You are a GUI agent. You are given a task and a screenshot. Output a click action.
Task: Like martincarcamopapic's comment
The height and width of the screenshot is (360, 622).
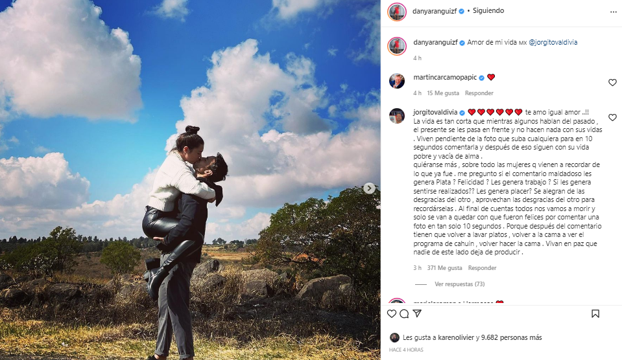point(612,82)
